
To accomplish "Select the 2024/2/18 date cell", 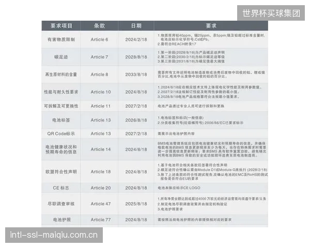I will [136, 40].
